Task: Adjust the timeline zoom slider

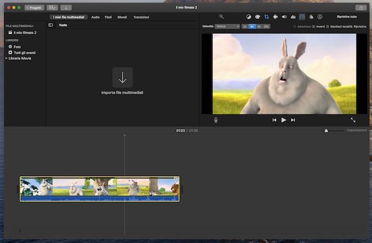Action: coord(326,130)
